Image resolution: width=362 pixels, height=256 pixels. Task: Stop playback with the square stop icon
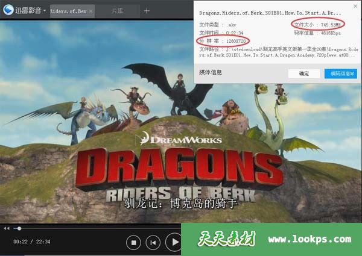[x=133, y=242]
